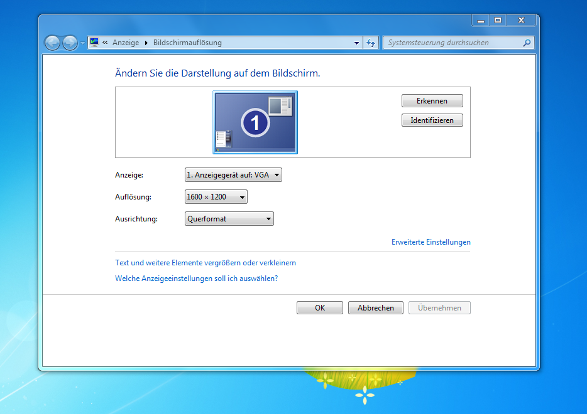Confirm with the OK button

pyautogui.click(x=320, y=308)
